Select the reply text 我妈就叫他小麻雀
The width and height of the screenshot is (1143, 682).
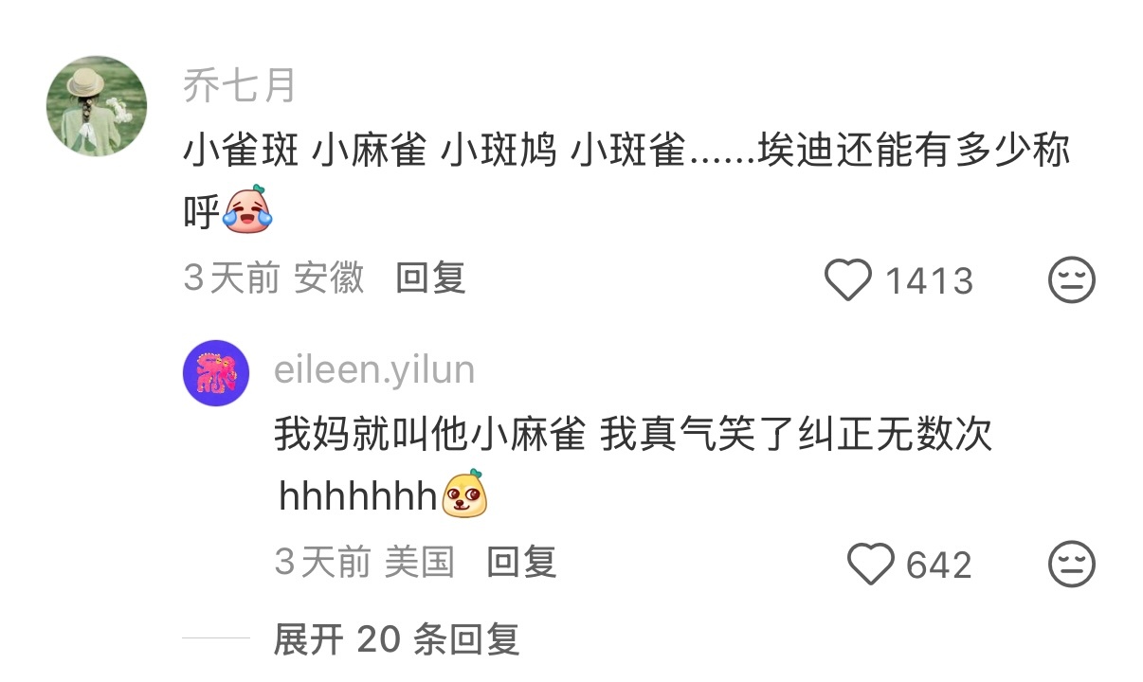[x=429, y=436]
